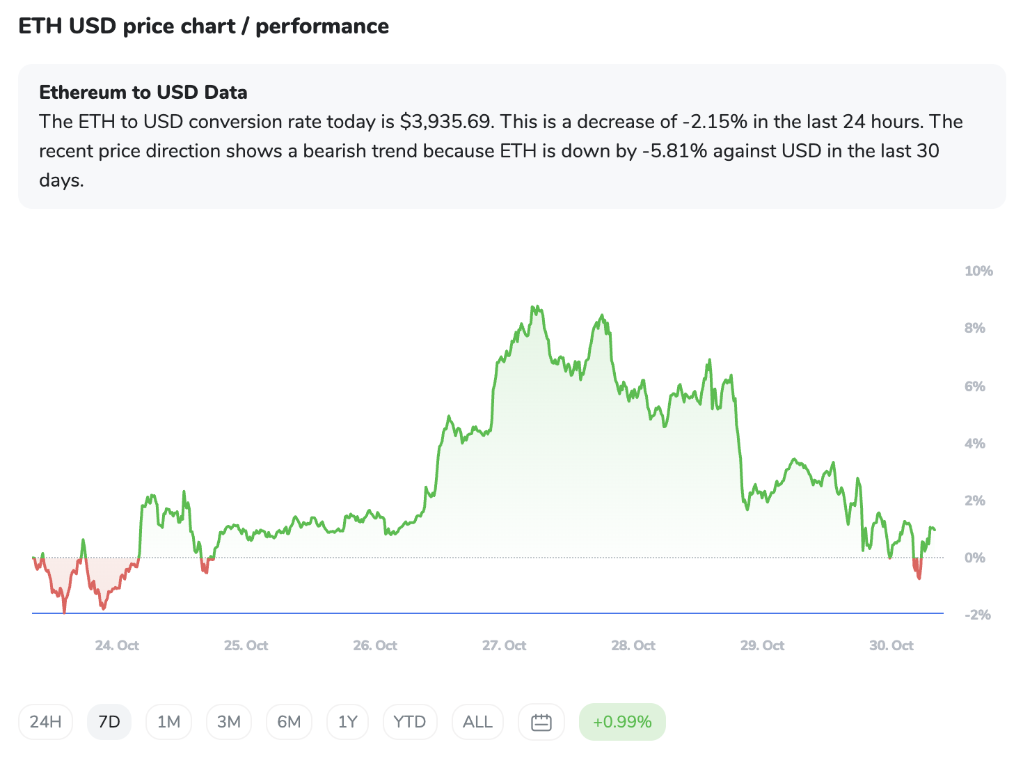The image size is (1023, 763).
Task: Click the 24. Oct date label
Action: (x=117, y=645)
